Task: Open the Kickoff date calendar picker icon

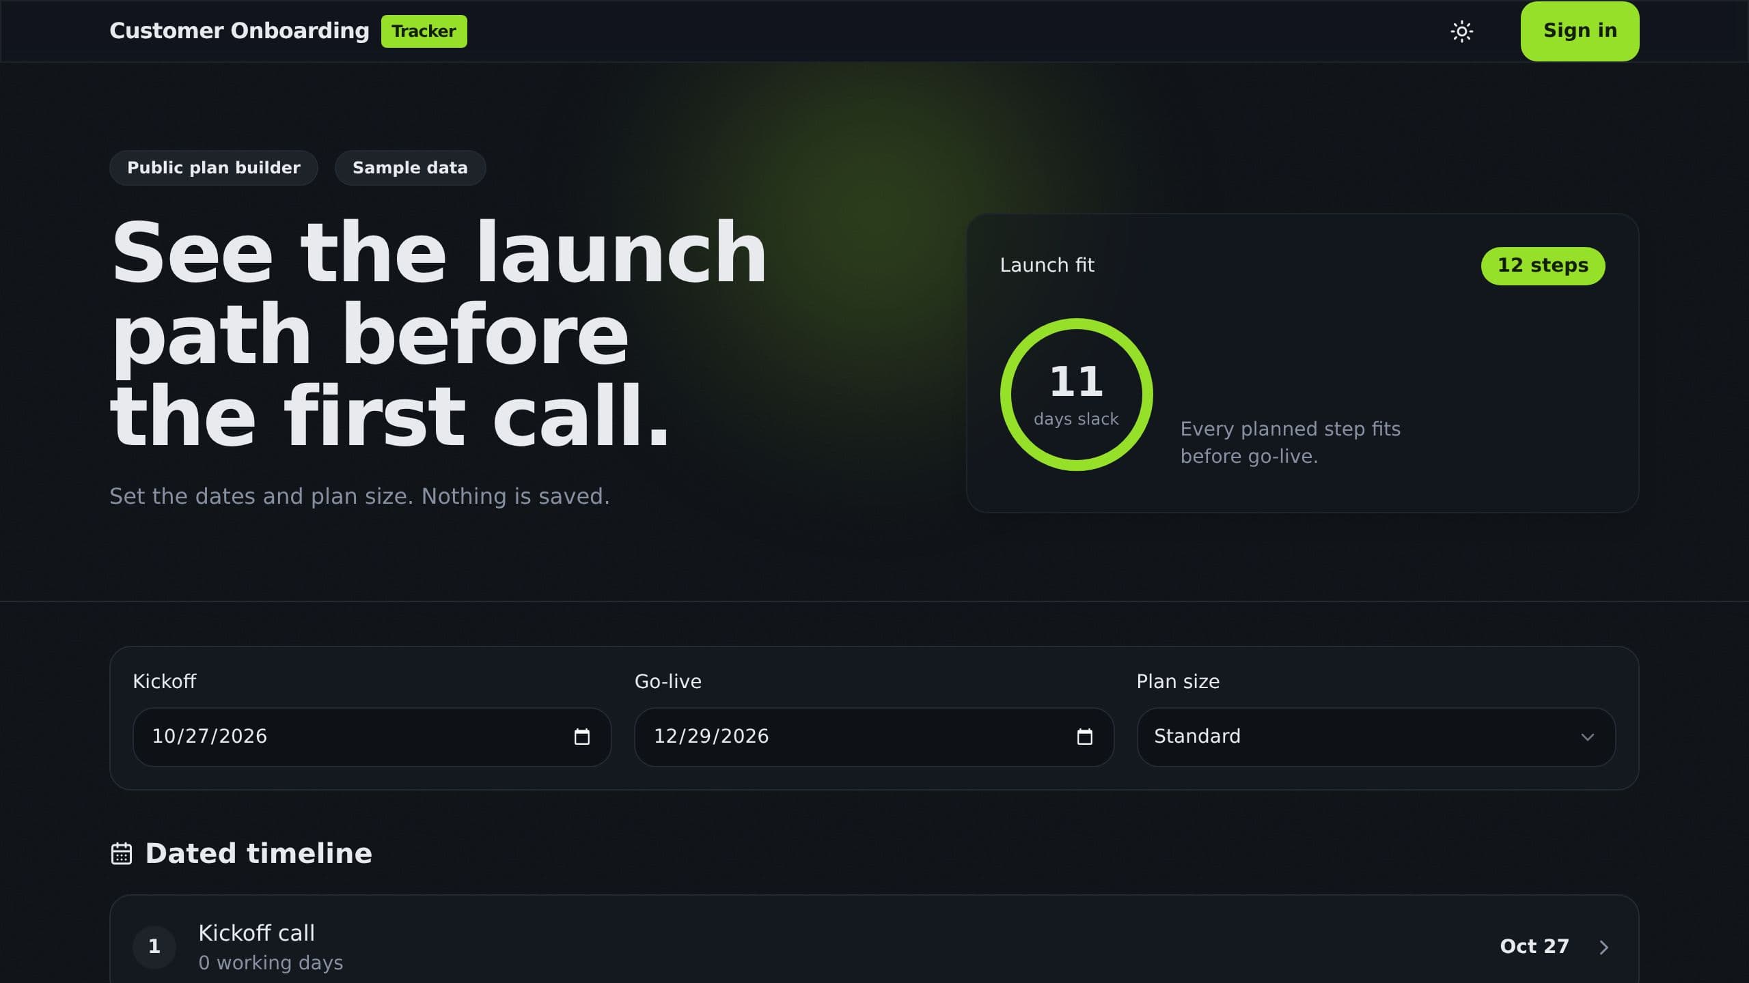Action: (581, 737)
